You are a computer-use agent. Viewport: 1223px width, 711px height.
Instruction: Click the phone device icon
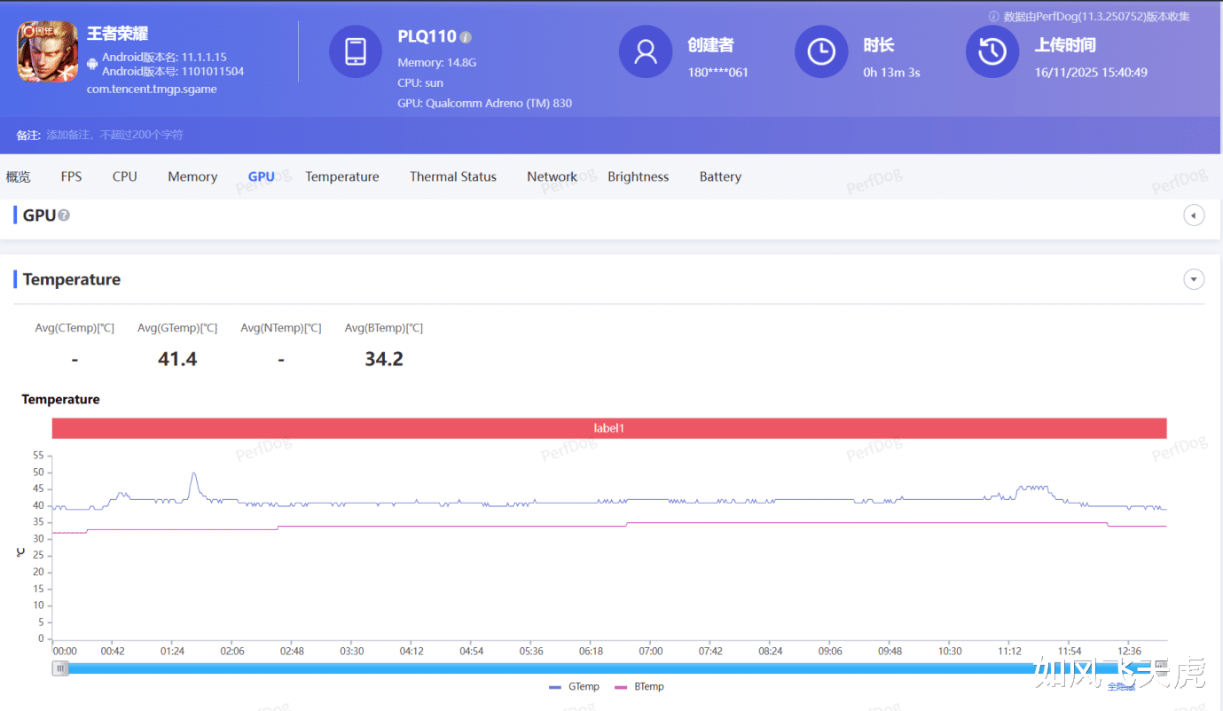coord(355,51)
